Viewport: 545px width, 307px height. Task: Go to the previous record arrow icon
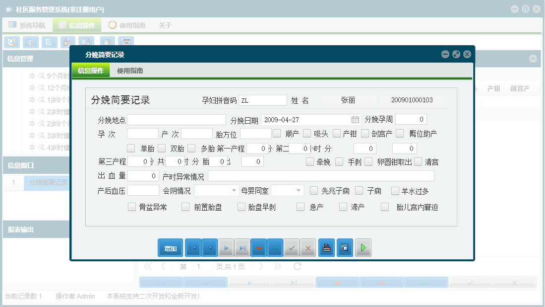(209, 248)
